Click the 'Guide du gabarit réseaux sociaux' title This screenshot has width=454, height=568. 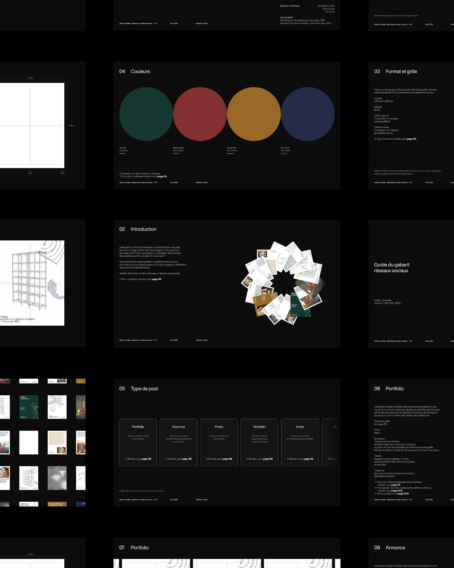pyautogui.click(x=391, y=268)
